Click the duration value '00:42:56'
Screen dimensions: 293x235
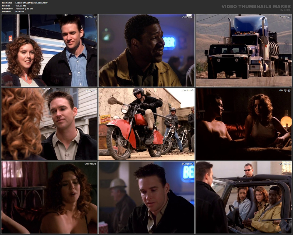click(20, 11)
